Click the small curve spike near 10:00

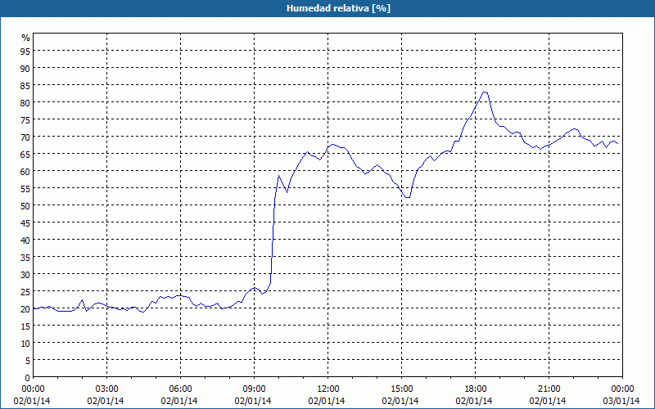click(x=278, y=176)
